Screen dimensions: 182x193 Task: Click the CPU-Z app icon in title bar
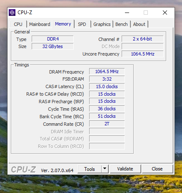point(12,13)
